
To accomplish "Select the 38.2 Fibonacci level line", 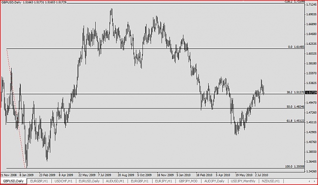I will [x=155, y=94].
